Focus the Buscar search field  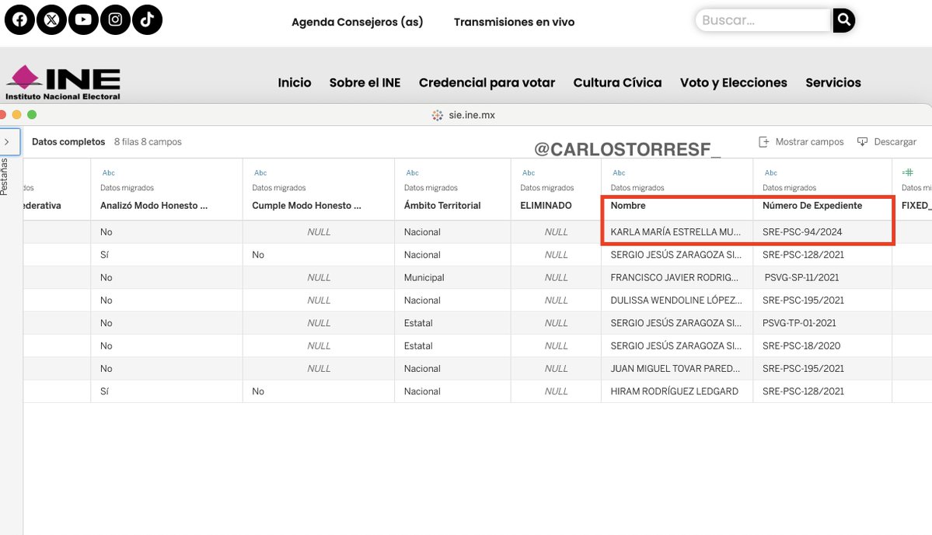tap(763, 20)
